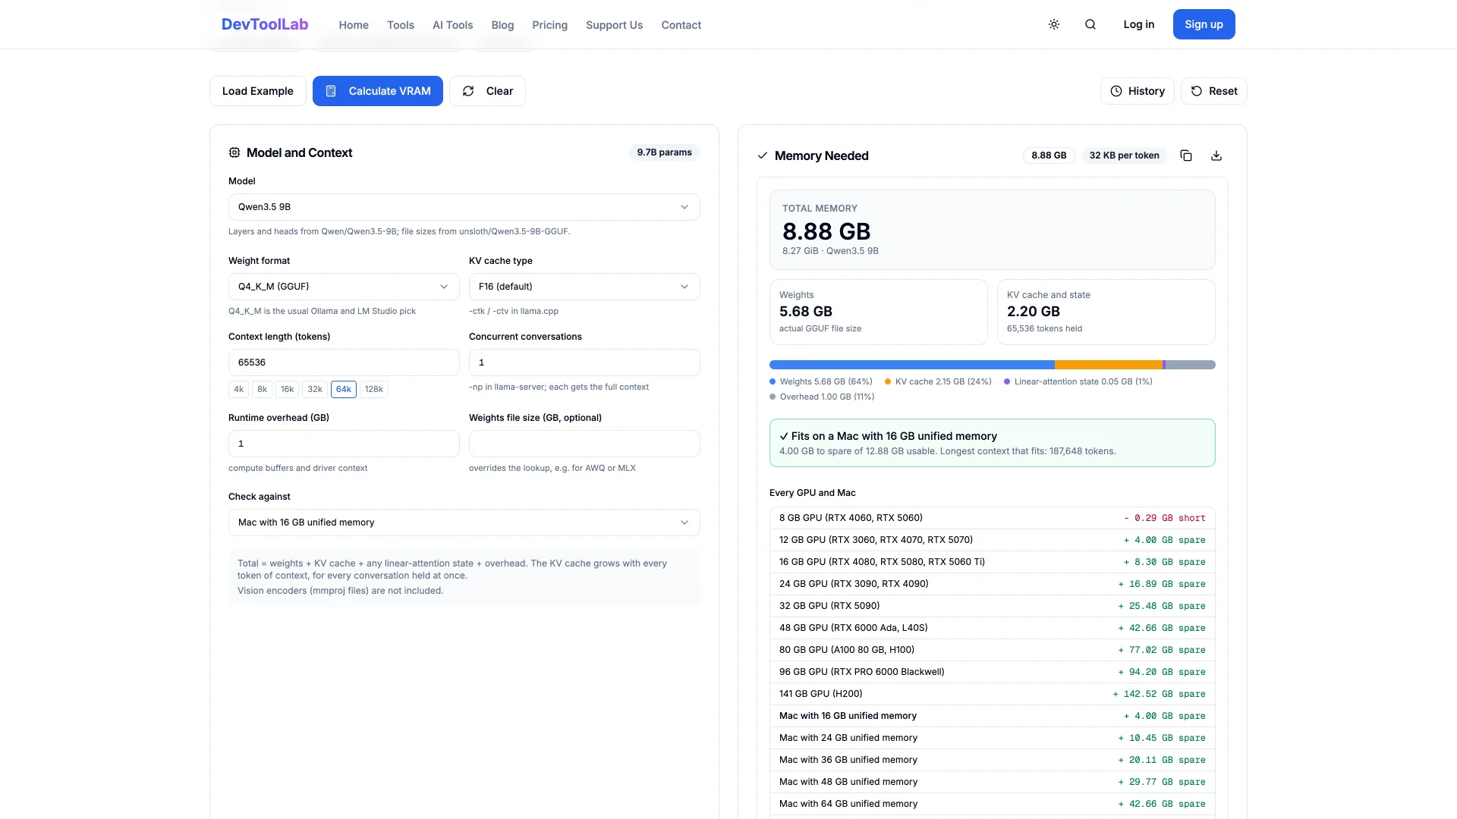Image resolution: width=1457 pixels, height=819 pixels.
Task: Toggle the light/dark theme sun icon
Action: click(x=1054, y=24)
